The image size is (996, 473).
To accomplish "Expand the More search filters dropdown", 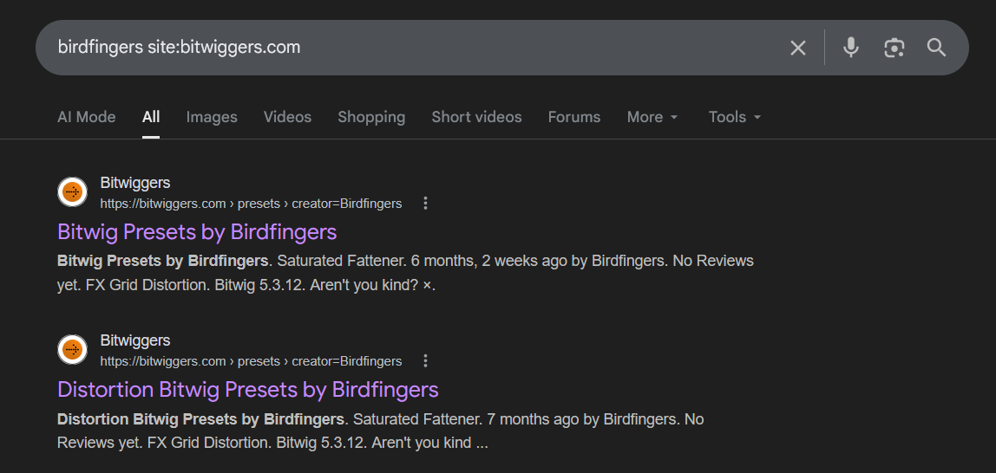I will coord(652,117).
